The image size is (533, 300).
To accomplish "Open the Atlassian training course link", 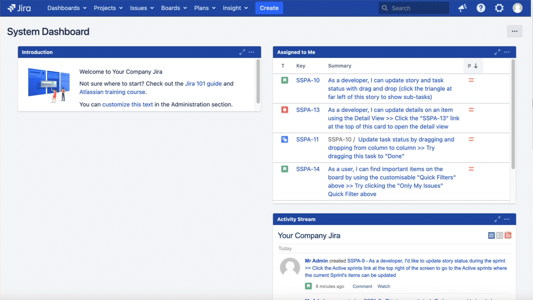I will pyautogui.click(x=112, y=92).
